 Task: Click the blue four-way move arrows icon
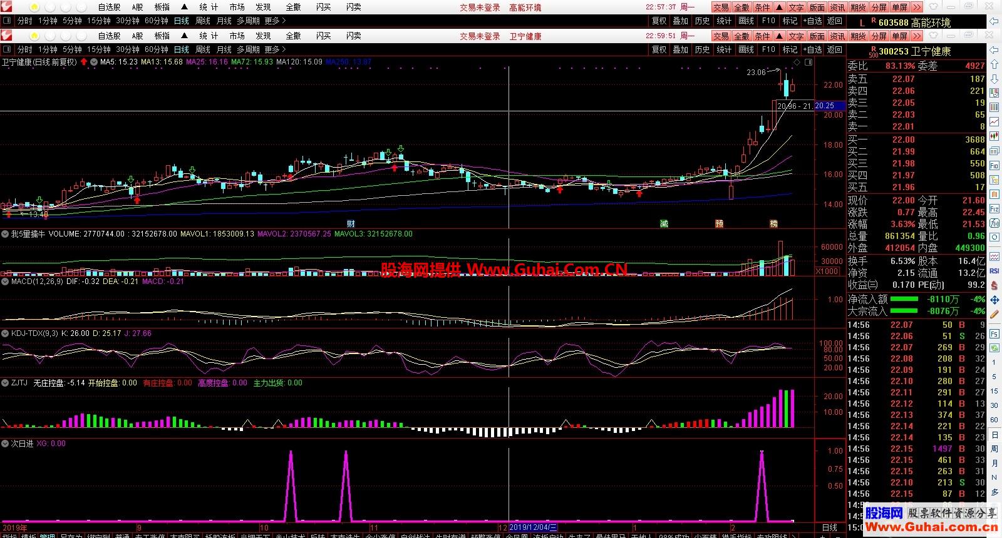[993, 300]
